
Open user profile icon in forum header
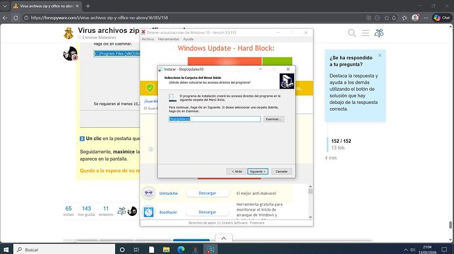[x=379, y=34]
